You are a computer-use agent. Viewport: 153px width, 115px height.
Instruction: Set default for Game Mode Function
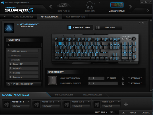(x=135, y=78)
